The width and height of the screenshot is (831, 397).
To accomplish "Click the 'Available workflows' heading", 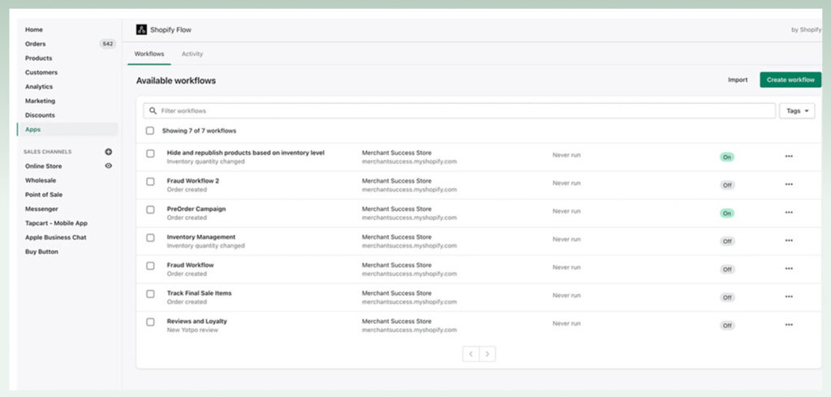I will pos(176,80).
